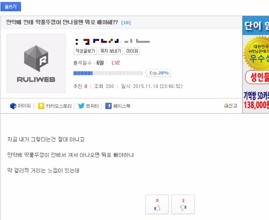The width and height of the screenshot is (269, 220).
Task: Open the [10] comment count link
Action: [126, 22]
